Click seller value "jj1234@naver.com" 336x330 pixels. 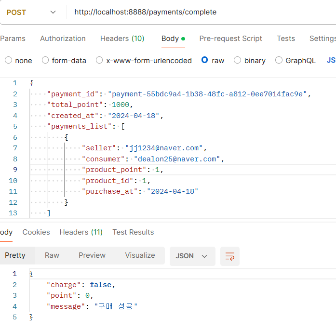[x=164, y=148]
